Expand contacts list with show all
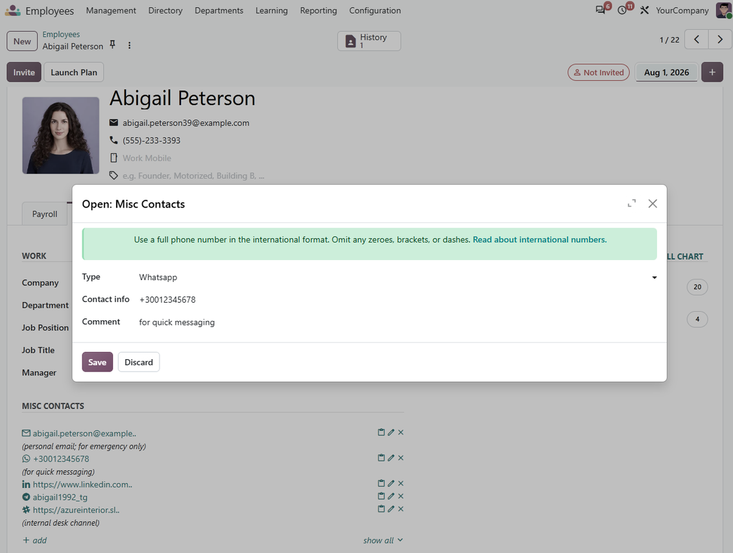 [x=383, y=541]
